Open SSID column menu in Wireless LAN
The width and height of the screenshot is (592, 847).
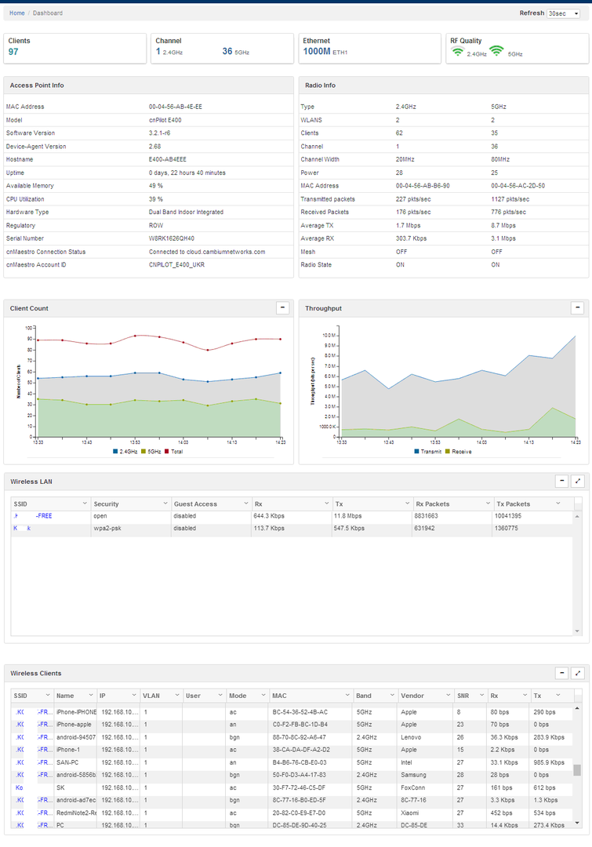pyautogui.click(x=85, y=503)
